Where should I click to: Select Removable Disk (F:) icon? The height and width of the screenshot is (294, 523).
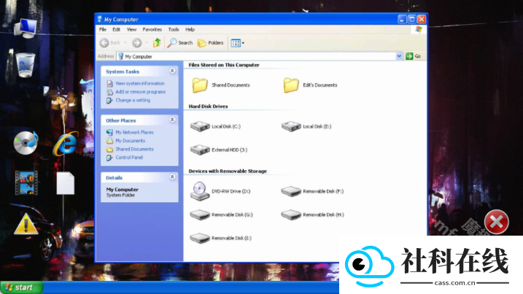pos(291,191)
